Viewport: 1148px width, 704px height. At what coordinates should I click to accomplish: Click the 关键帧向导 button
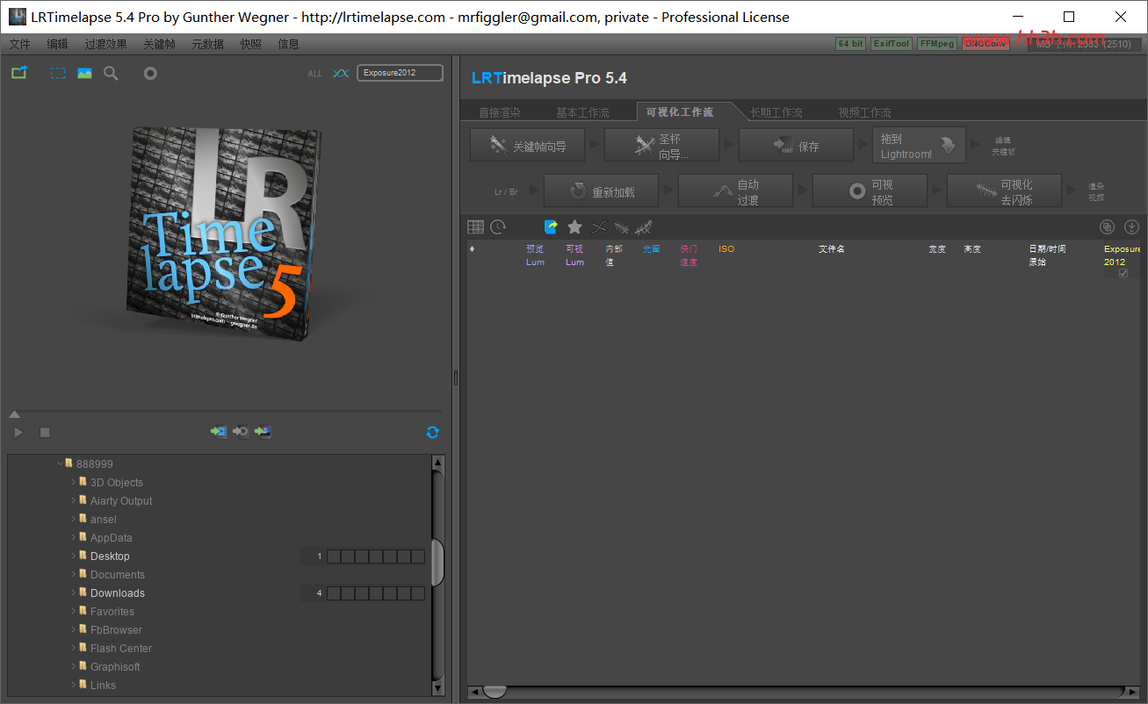(527, 146)
